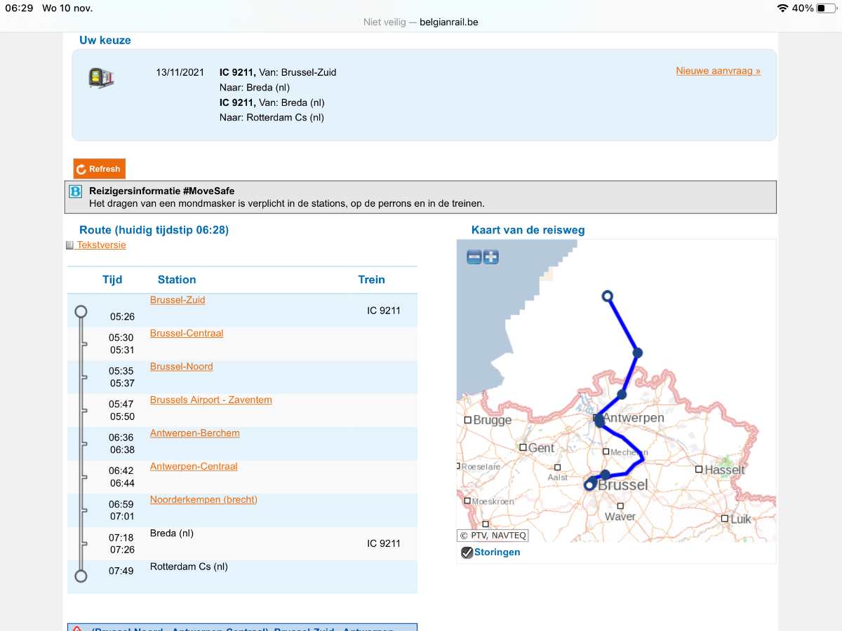842x631 pixels.
Task: Zoom out the route map
Action: (474, 257)
